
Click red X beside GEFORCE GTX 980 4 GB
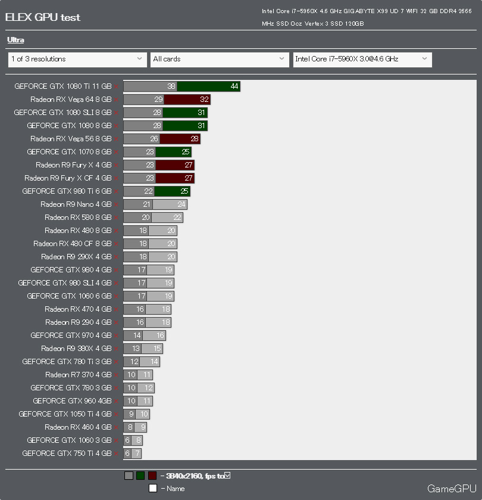(x=116, y=270)
